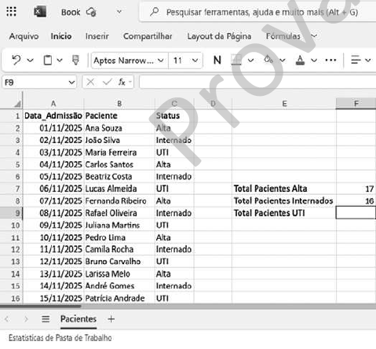Screen dimensions: 376x349
Task: Click cell 'João Silva'
Action: pos(119,140)
